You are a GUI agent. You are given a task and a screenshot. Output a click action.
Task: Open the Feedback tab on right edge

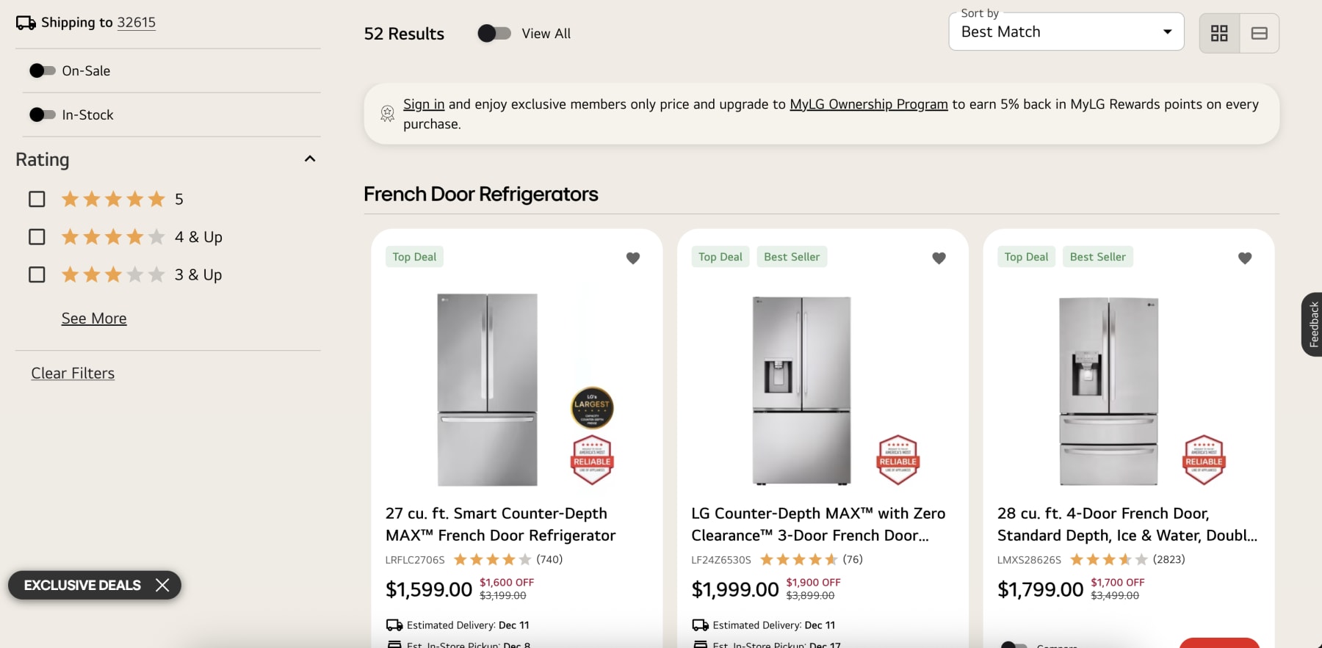1312,324
